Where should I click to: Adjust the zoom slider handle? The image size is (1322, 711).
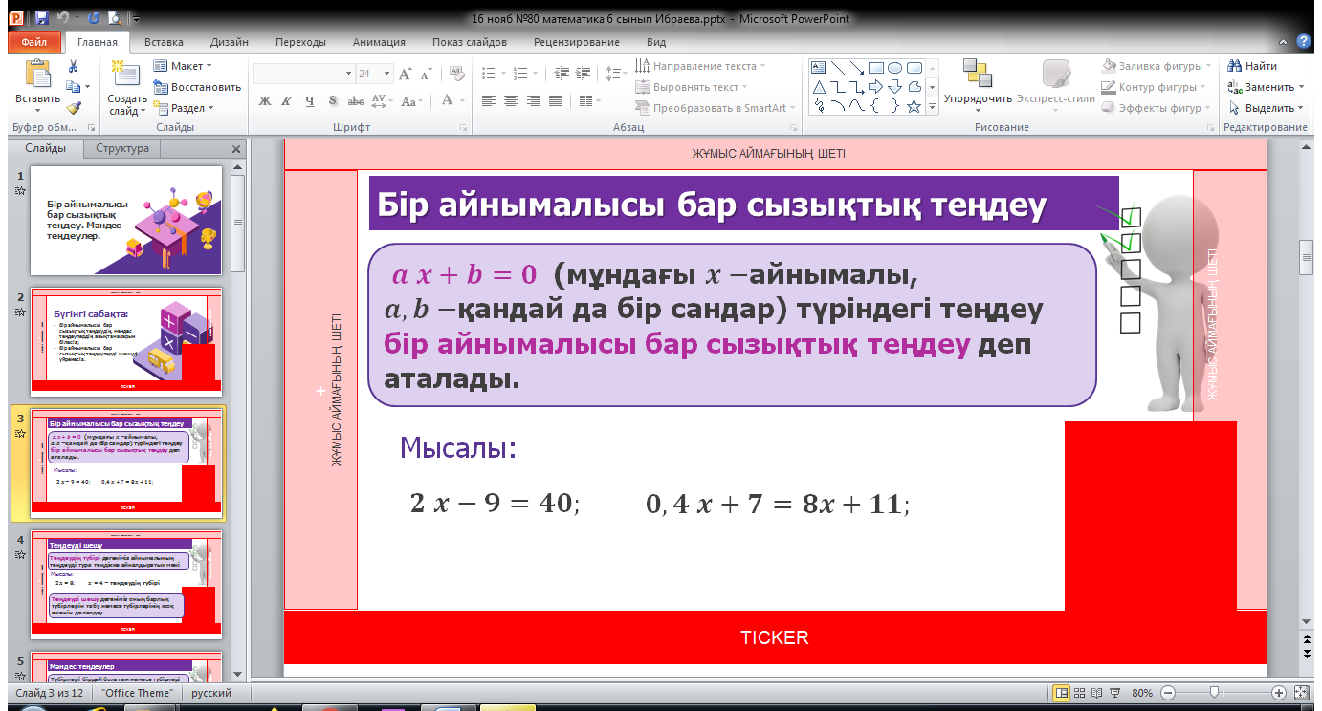pyautogui.click(x=1213, y=693)
